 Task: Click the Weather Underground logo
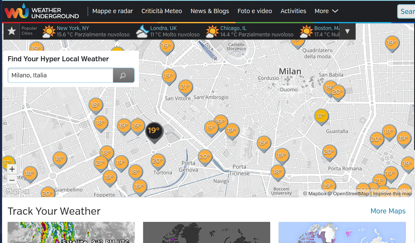(41, 11)
